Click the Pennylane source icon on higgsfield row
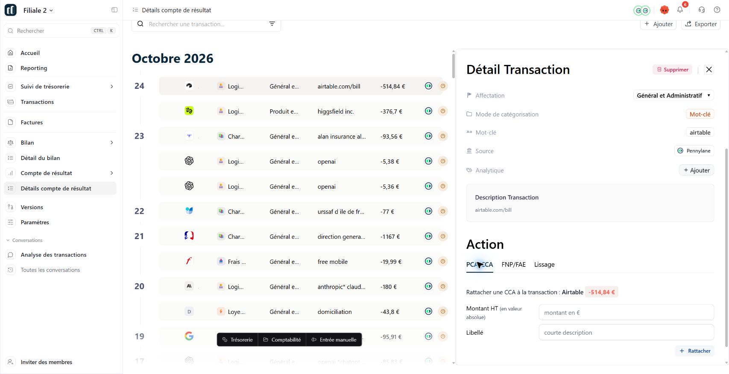The height and width of the screenshot is (374, 729). [x=428, y=111]
